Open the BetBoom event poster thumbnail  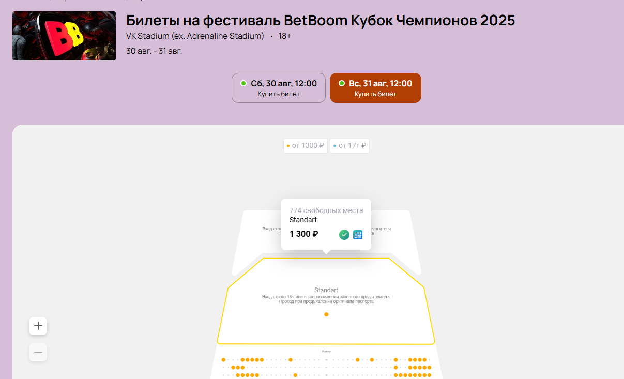(x=64, y=36)
